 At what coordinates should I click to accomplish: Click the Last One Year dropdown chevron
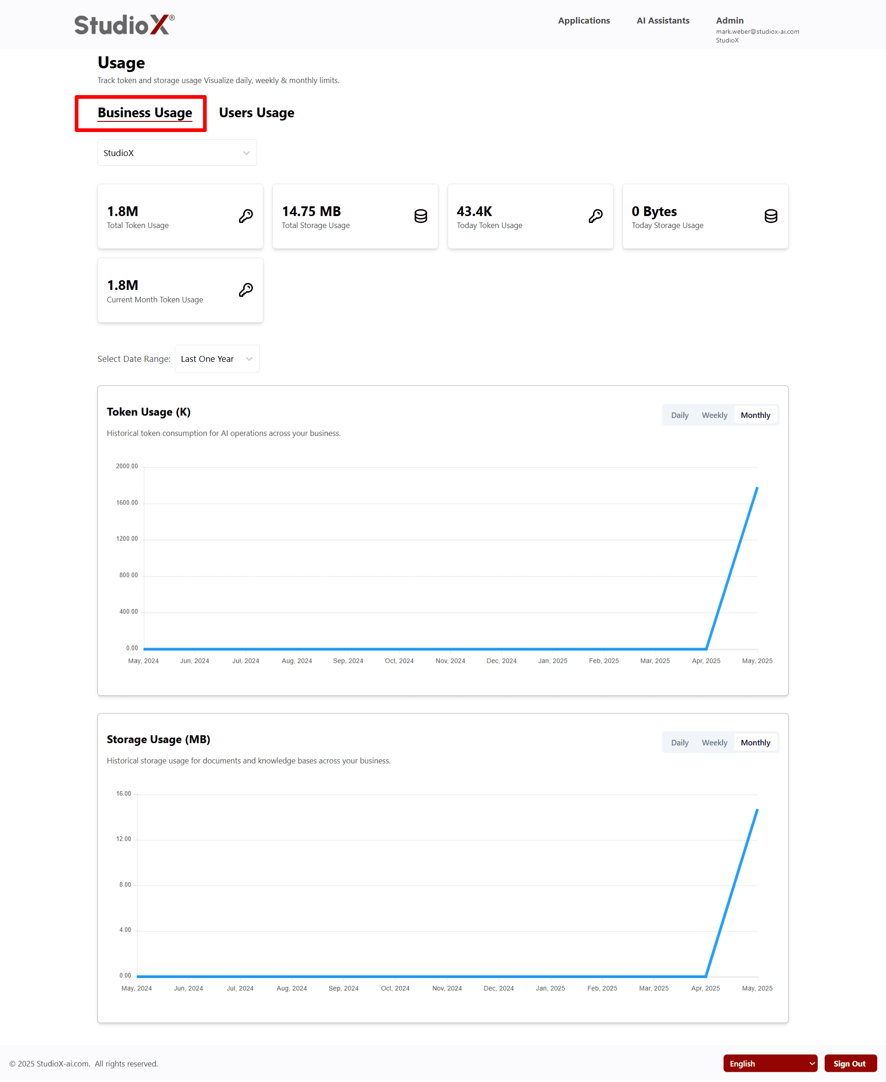pyautogui.click(x=249, y=359)
